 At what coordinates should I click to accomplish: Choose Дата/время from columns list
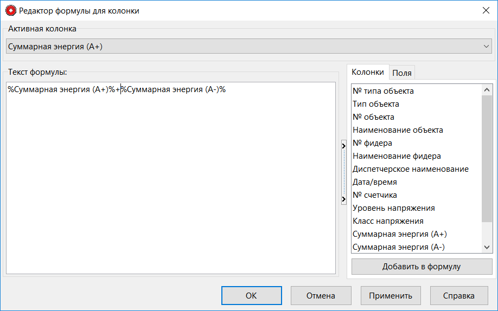[374, 182]
